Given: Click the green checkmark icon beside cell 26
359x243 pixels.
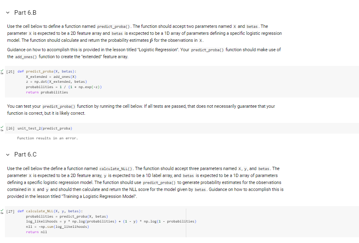Looking at the screenshot, I should pos(3,126).
